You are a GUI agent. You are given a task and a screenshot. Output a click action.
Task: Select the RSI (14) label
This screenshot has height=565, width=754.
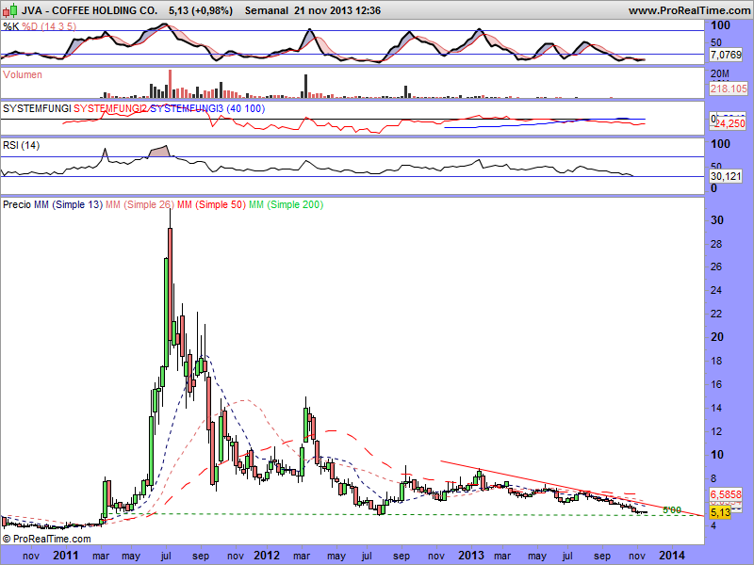[21, 145]
